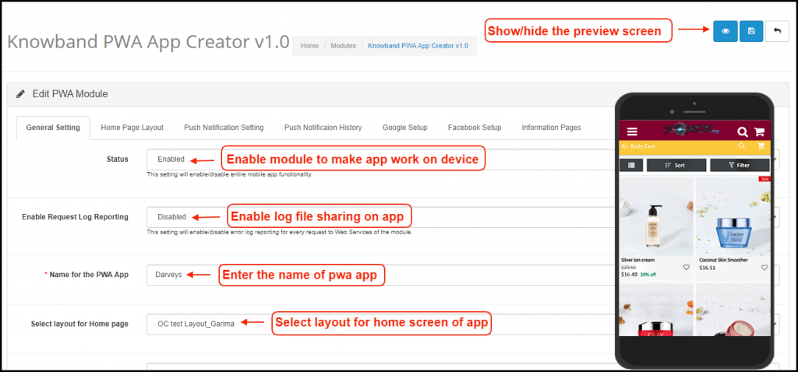798x372 pixels.
Task: Click the 20% off discount label
Action: (x=648, y=275)
